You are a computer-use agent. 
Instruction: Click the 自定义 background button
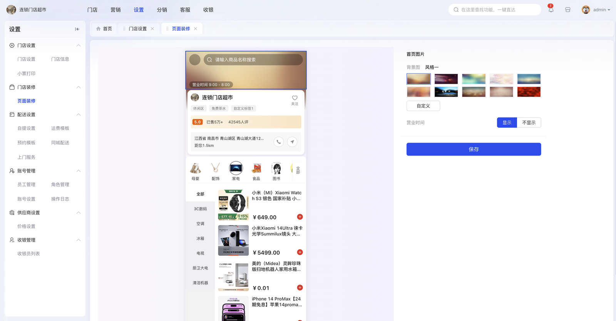[423, 106]
